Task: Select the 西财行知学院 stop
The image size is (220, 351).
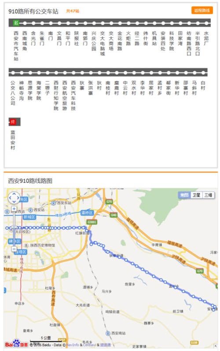Action: tap(56, 95)
